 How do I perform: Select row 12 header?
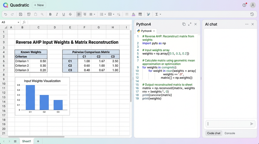[4, 93]
